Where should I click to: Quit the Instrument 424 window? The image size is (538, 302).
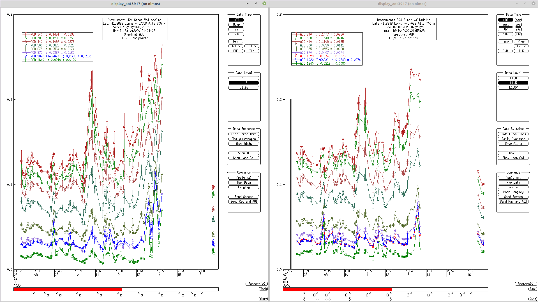[x=263, y=299]
